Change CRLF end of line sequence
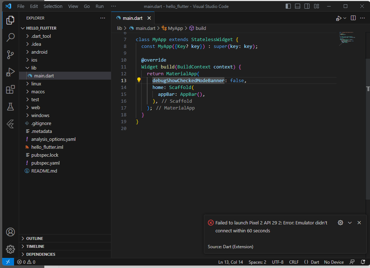Image resolution: width=370 pixels, height=268 pixels. pos(294,262)
